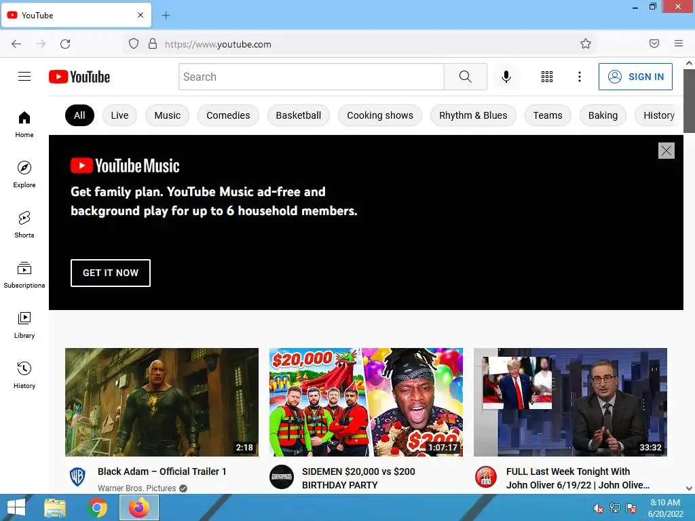
Task: Go to Home in sidebar
Action: (x=24, y=125)
